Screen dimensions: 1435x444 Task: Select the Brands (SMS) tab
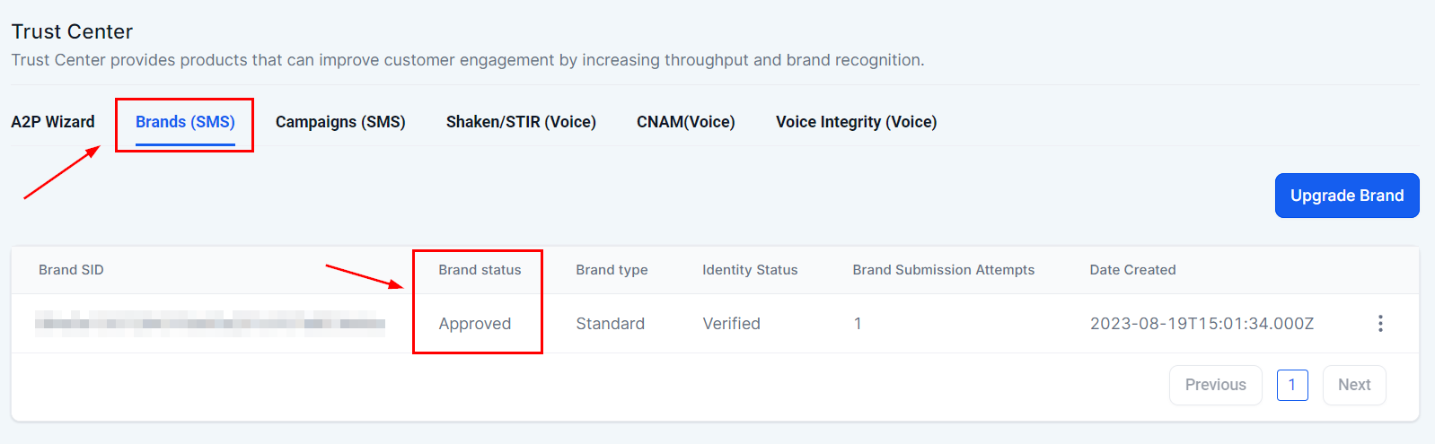[x=185, y=122]
